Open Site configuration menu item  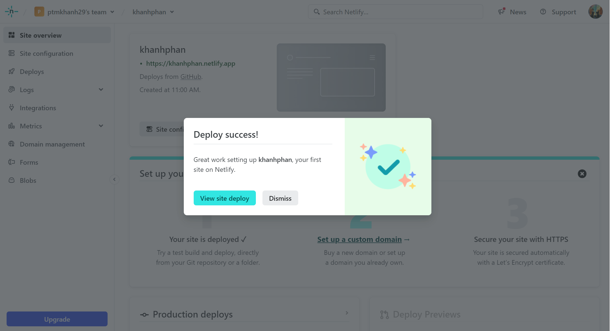coord(46,53)
